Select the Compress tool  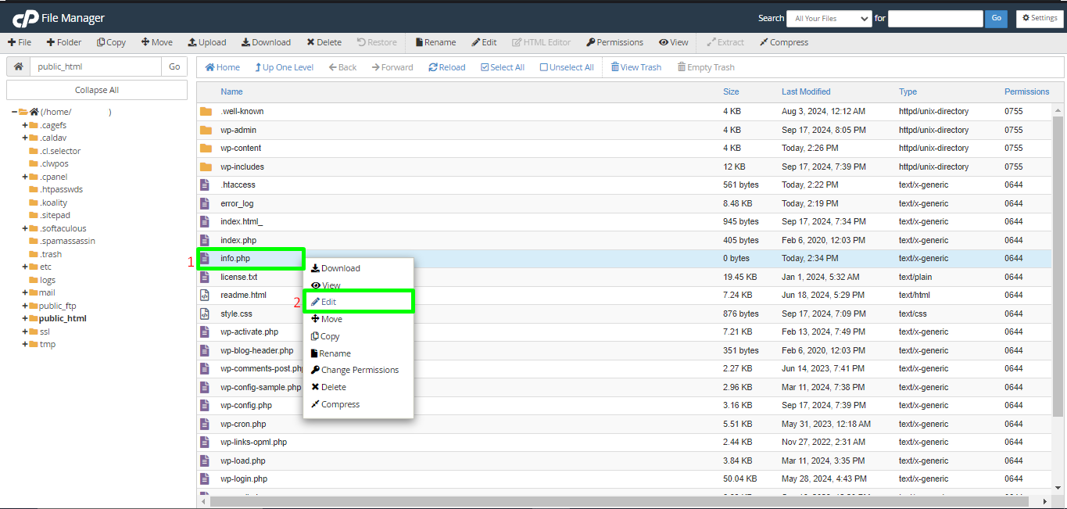click(x=783, y=42)
